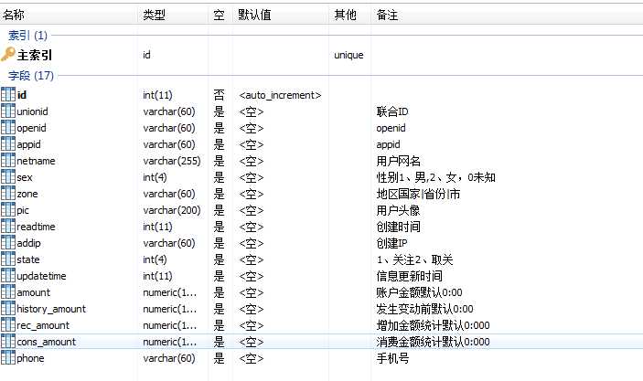This screenshot has height=381, width=643.
Task: Click the 1、关注2、取关 comment
Action: point(414,259)
